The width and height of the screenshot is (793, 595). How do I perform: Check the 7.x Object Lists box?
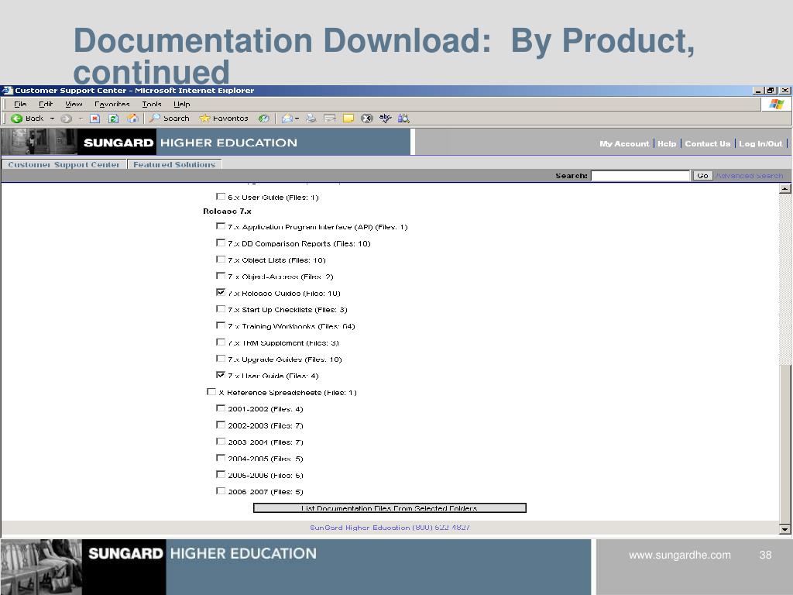[x=221, y=259]
